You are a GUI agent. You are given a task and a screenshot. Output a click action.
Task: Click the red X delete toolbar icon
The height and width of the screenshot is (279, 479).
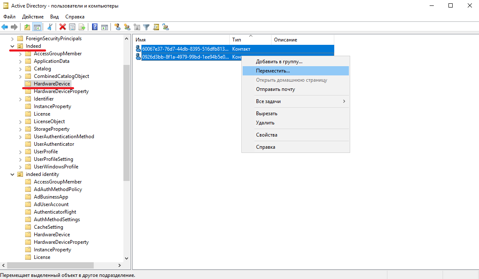[63, 27]
